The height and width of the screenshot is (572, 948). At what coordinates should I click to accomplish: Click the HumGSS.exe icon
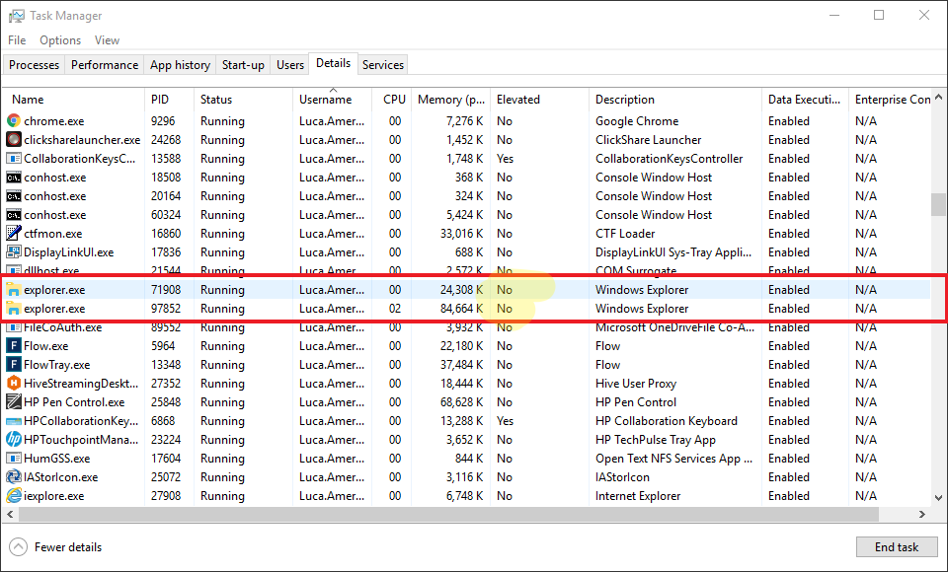13,459
